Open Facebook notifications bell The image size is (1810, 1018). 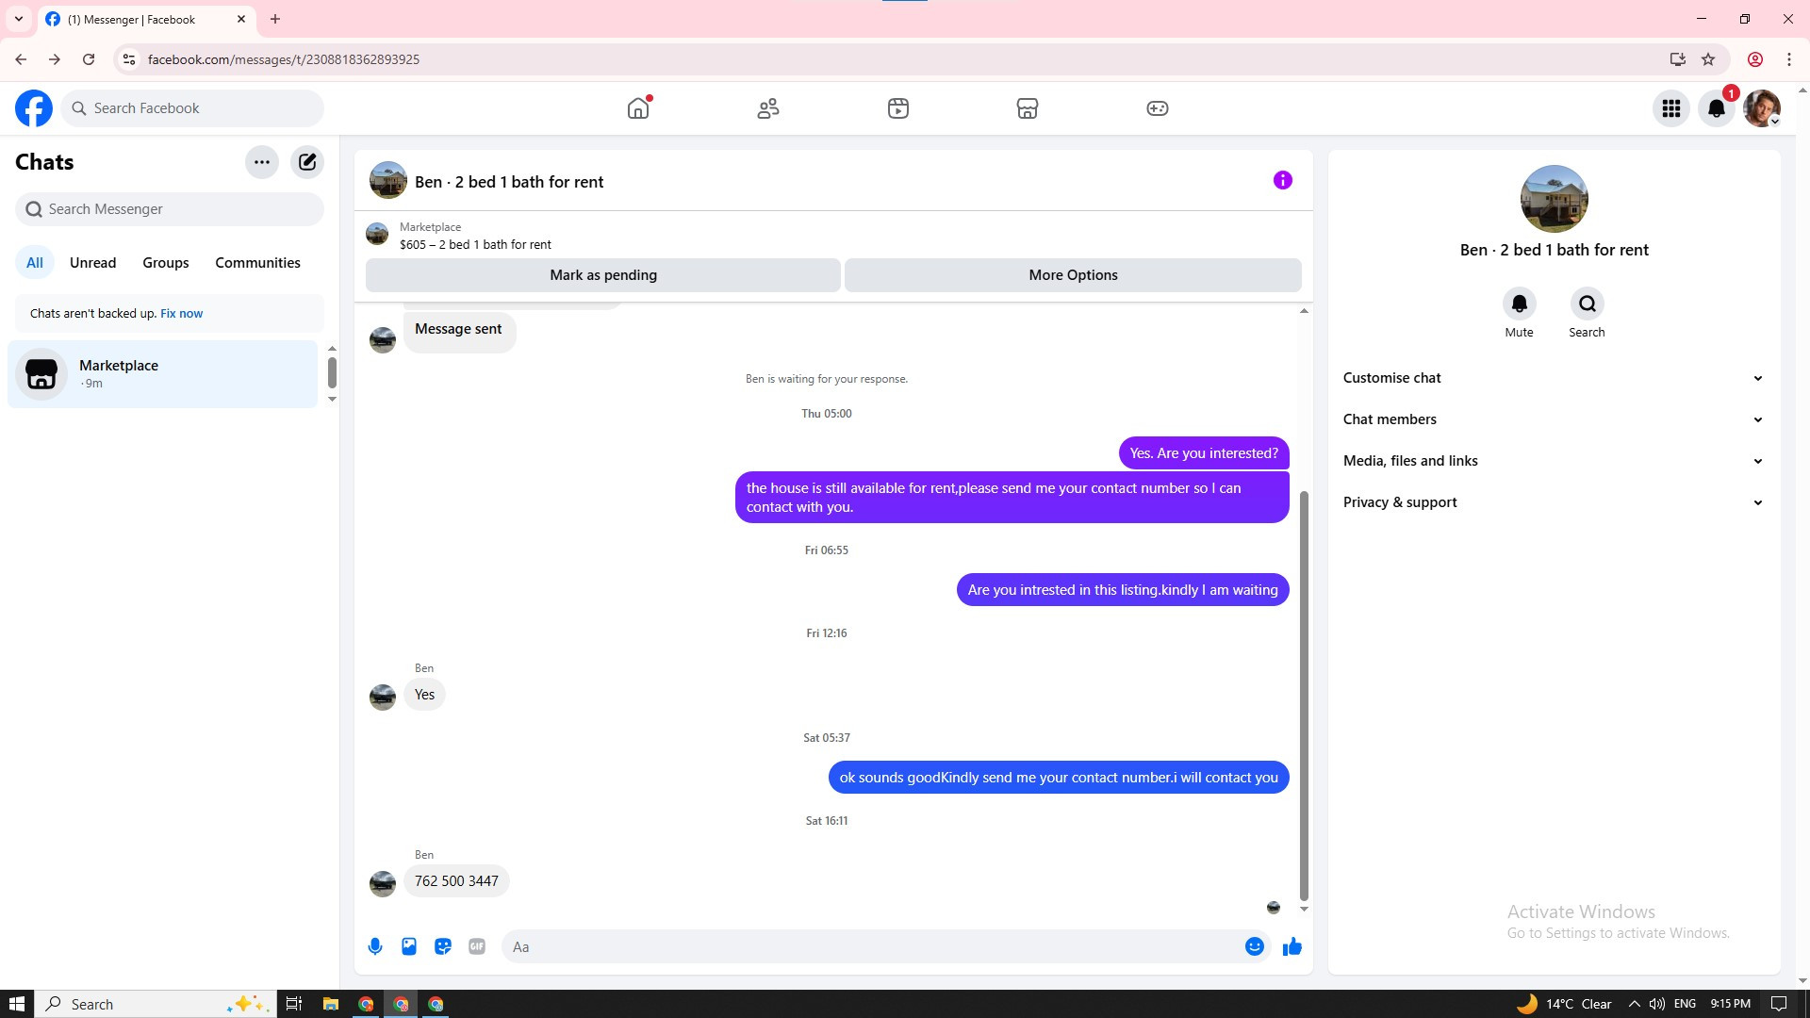tap(1717, 108)
